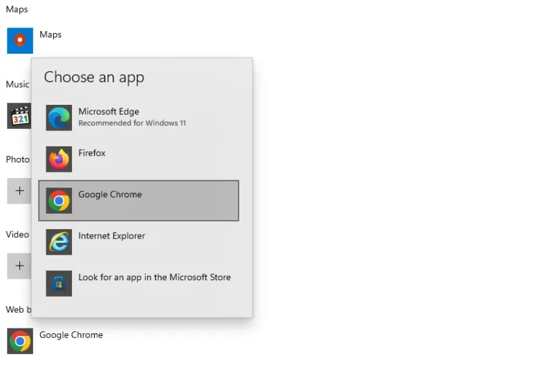Add a default Video player app

19,266
